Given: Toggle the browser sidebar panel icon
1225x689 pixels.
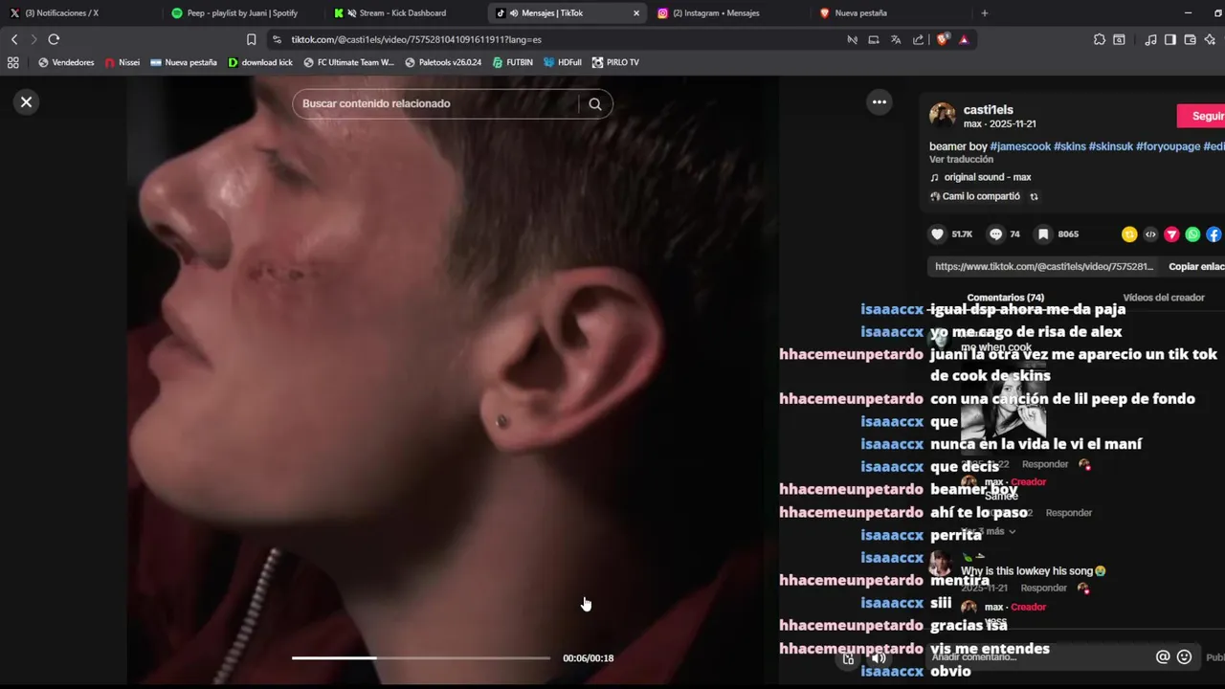Looking at the screenshot, I should [1169, 39].
